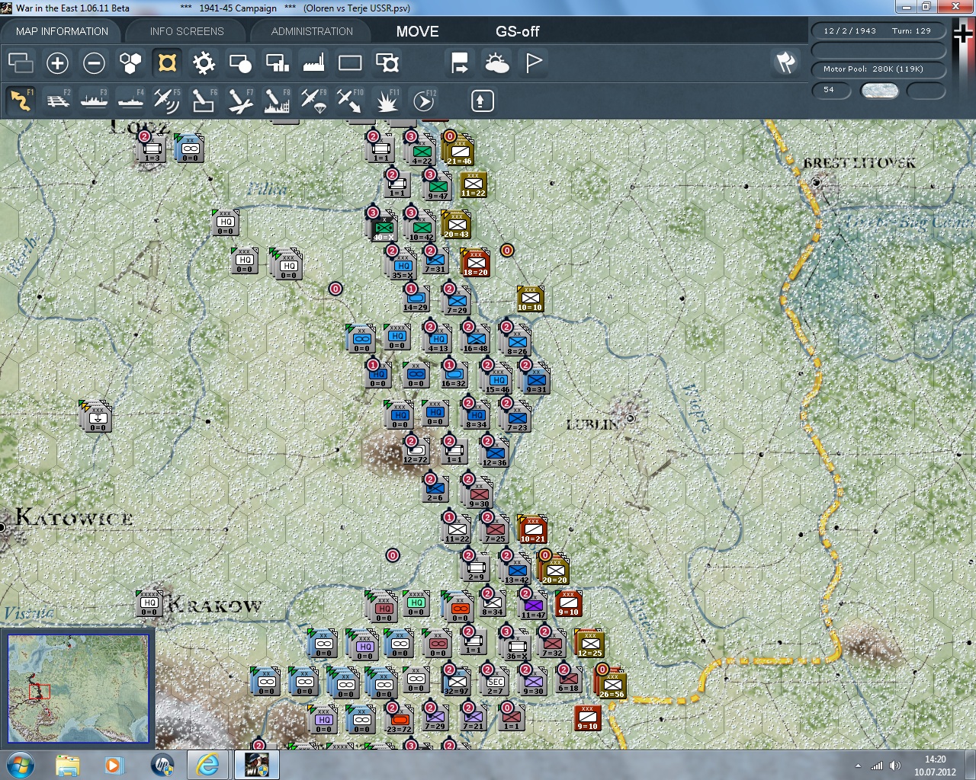The image size is (976, 780).
Task: Click the rectangle with circle icon
Action: (240, 63)
